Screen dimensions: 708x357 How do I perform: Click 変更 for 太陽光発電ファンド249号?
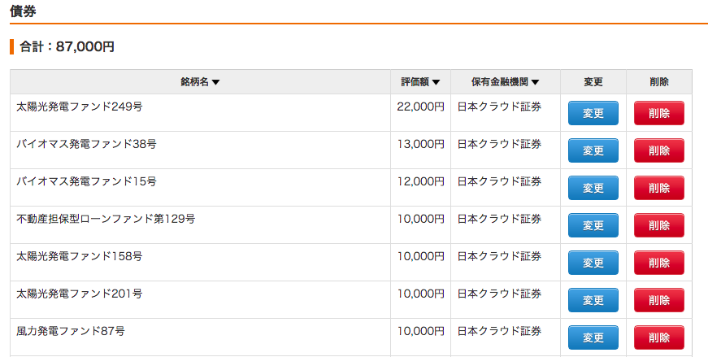click(593, 113)
